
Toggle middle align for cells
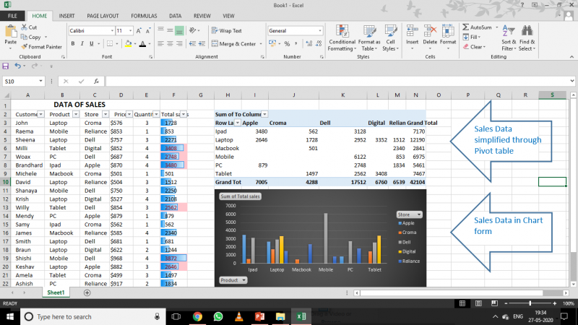pos(170,30)
